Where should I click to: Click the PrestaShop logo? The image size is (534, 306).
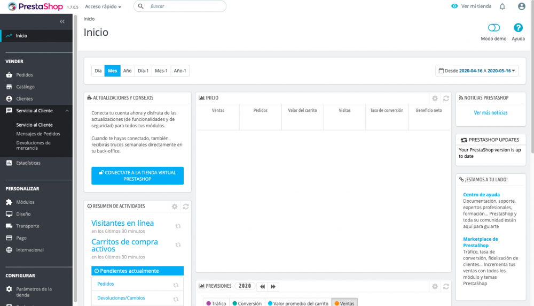35,6
